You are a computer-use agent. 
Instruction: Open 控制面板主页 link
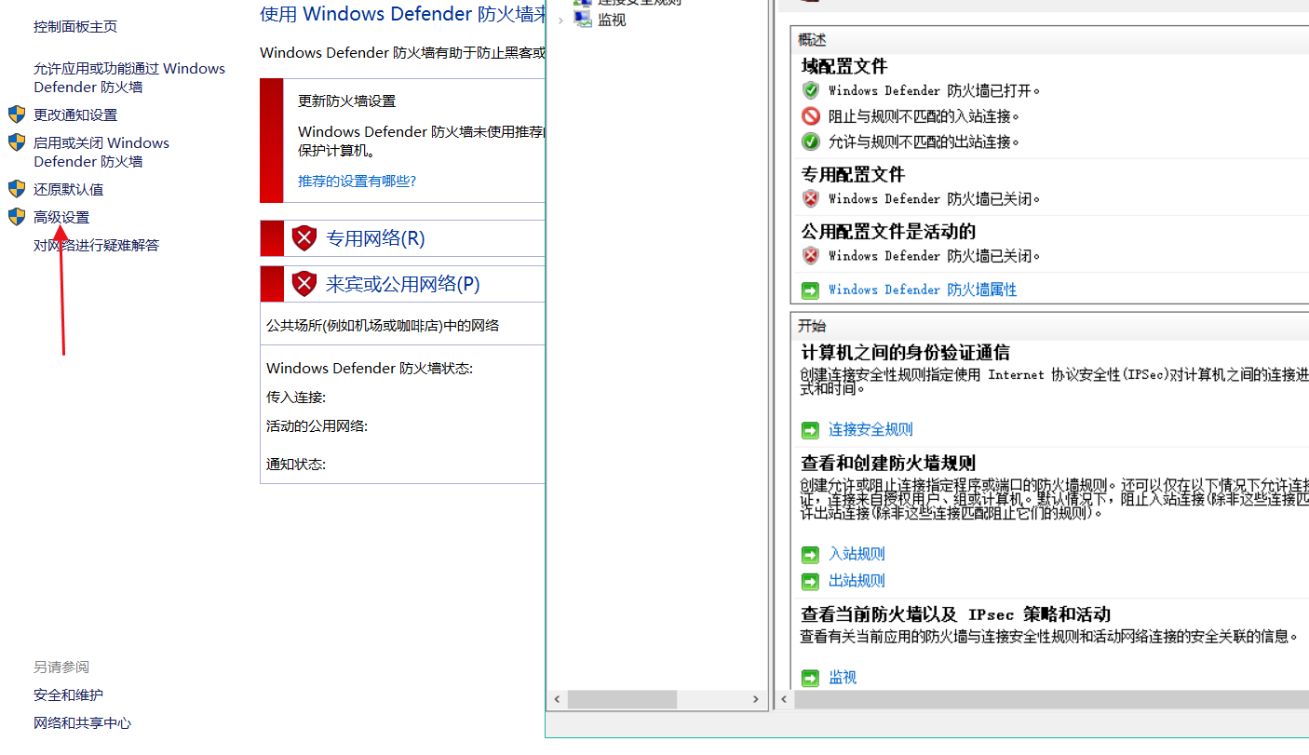[x=75, y=27]
